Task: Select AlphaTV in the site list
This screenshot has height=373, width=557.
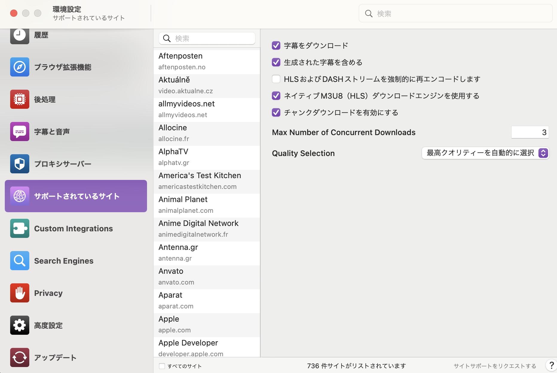Action: point(207,158)
